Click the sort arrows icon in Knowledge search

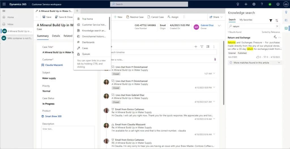coord(277,20)
